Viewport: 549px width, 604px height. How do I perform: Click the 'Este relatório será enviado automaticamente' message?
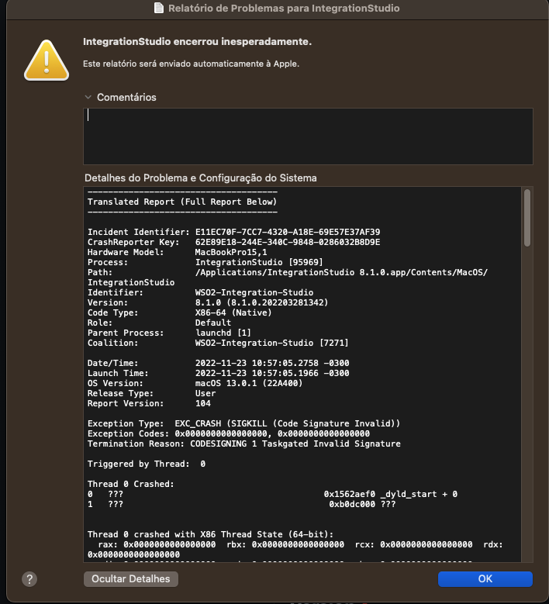pos(191,64)
